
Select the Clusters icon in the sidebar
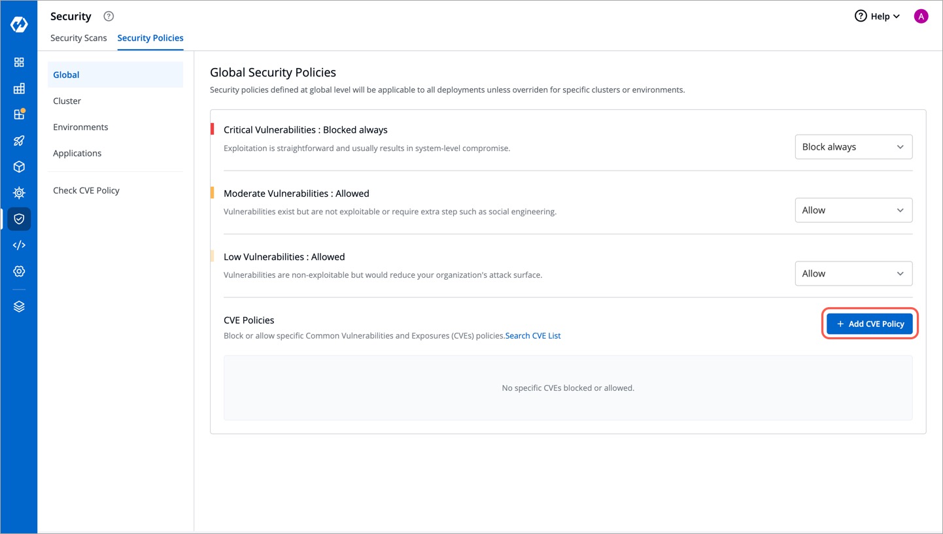pos(19,193)
